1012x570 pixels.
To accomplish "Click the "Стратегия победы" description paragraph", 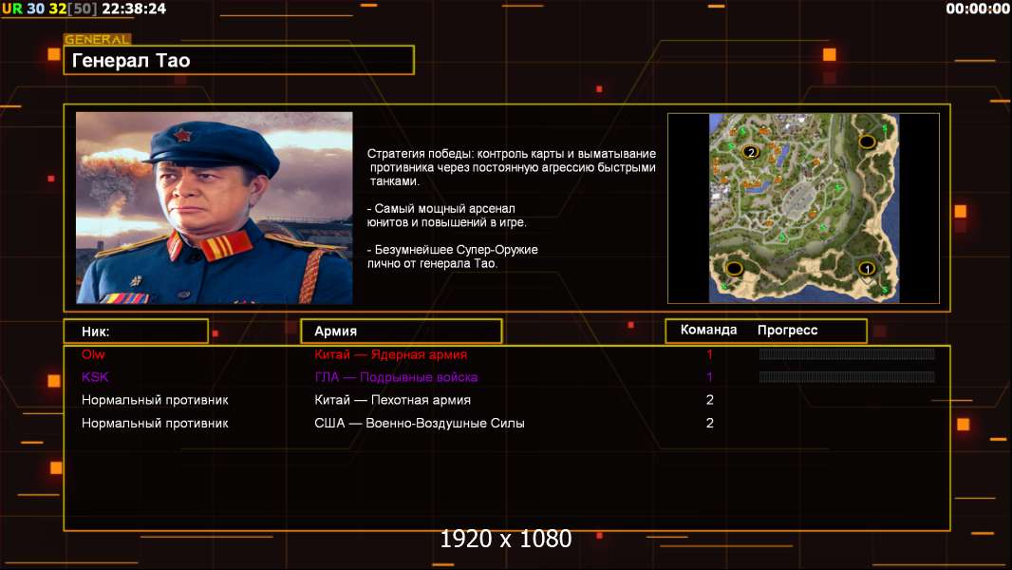I will point(512,167).
